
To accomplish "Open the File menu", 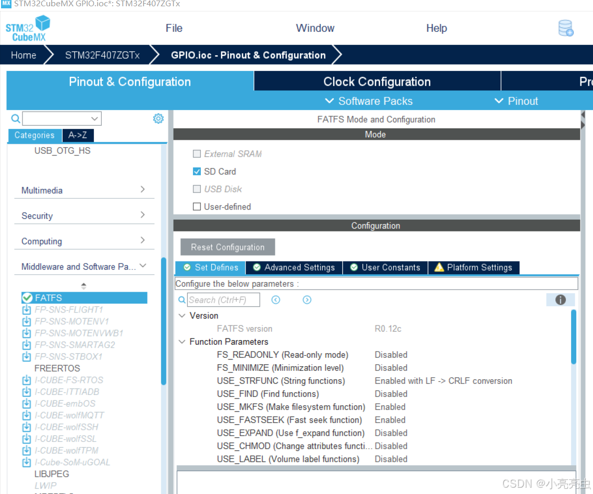I will (174, 28).
